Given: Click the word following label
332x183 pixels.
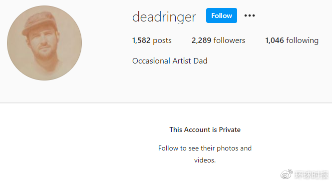Looking at the screenshot, I should coord(303,40).
